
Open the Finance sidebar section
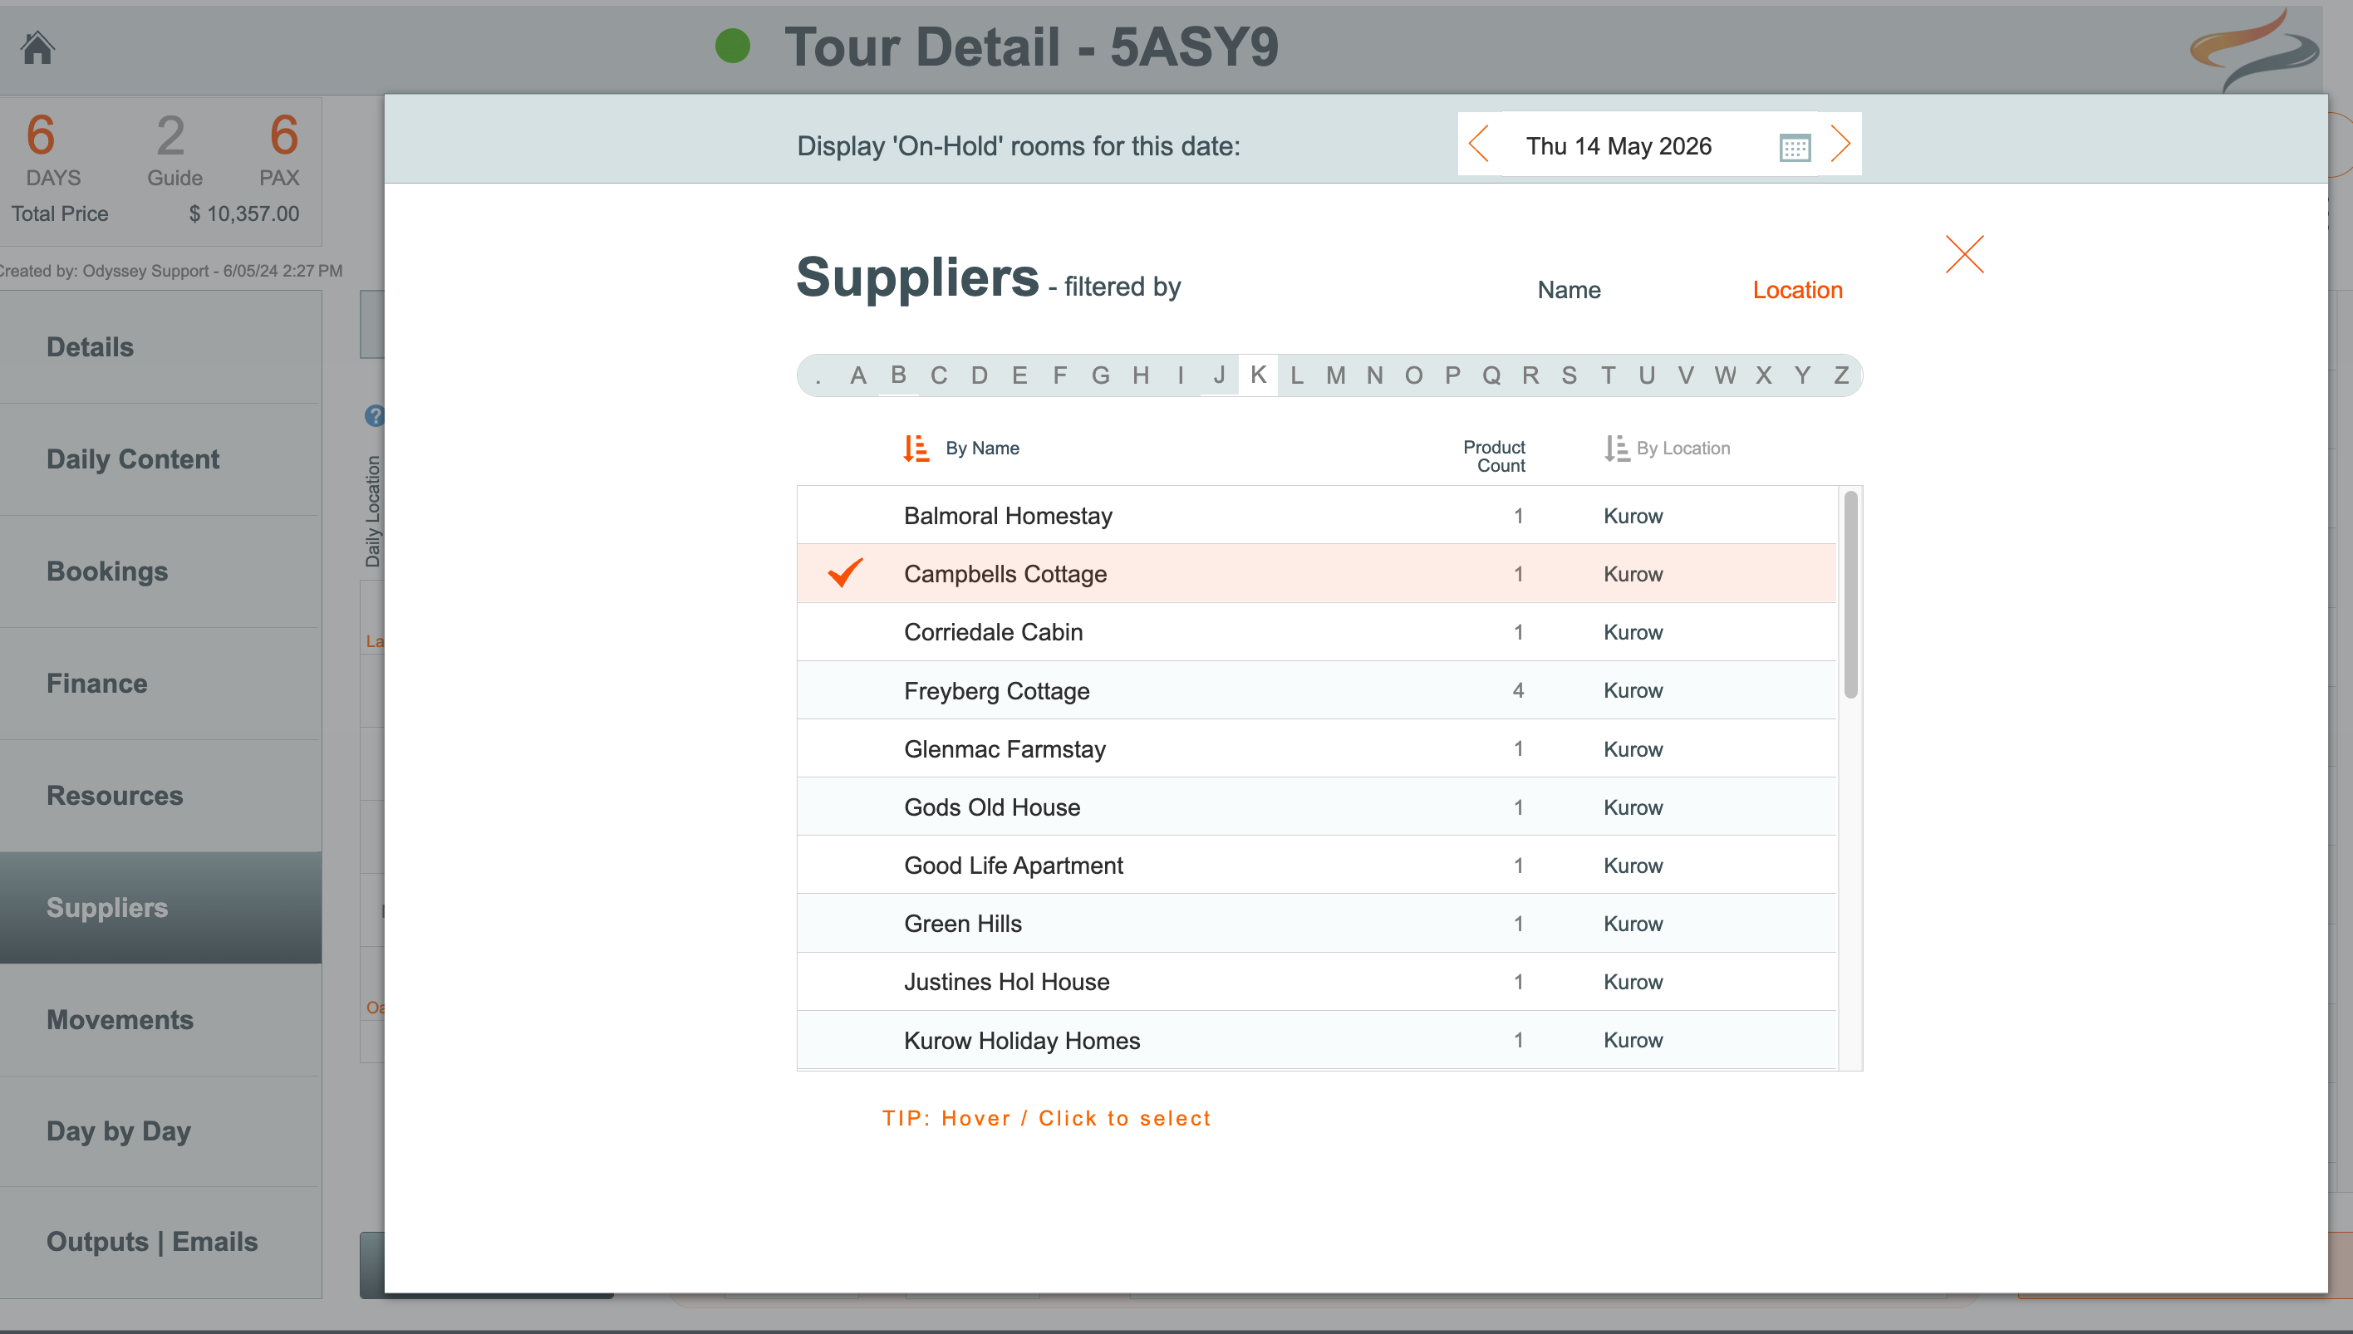click(97, 684)
